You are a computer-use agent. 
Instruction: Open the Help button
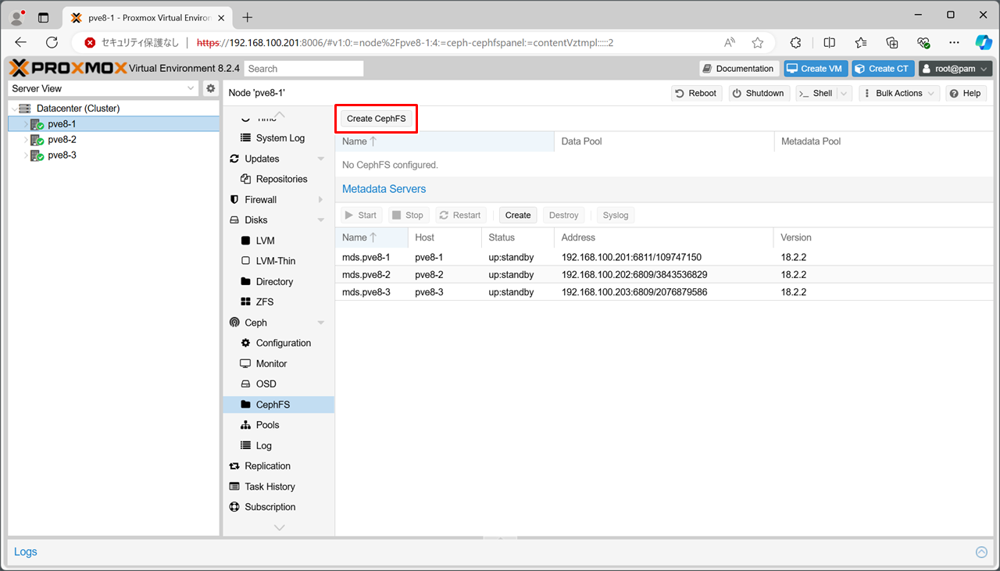[x=965, y=93]
